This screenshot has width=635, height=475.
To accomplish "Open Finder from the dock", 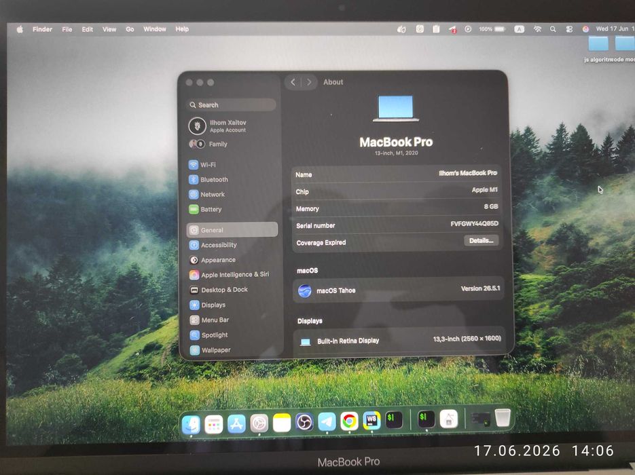I will (x=191, y=424).
